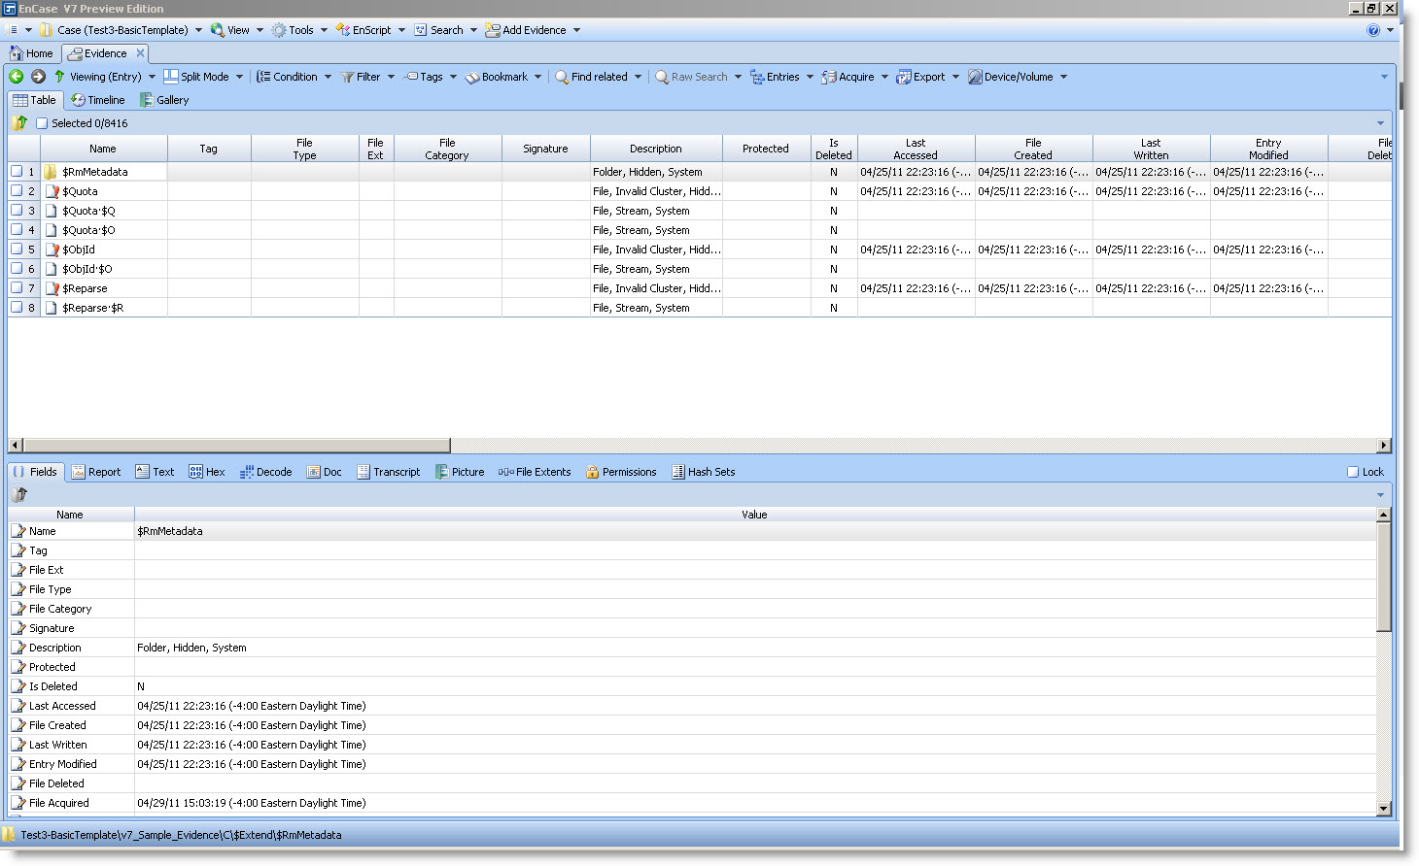The width and height of the screenshot is (1419, 866).
Task: Open the Permissions tab
Action: pyautogui.click(x=621, y=472)
